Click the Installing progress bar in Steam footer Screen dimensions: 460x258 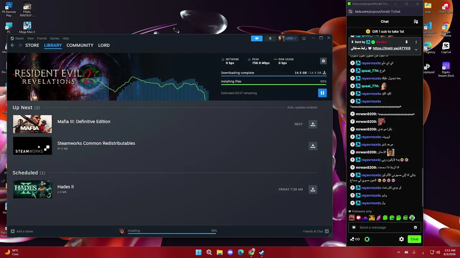click(172, 234)
